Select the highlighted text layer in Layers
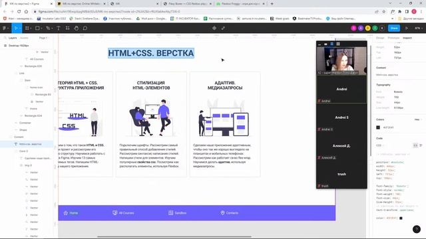 click(x=27, y=144)
